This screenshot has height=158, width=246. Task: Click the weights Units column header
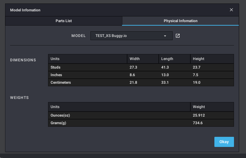[x=119, y=107]
